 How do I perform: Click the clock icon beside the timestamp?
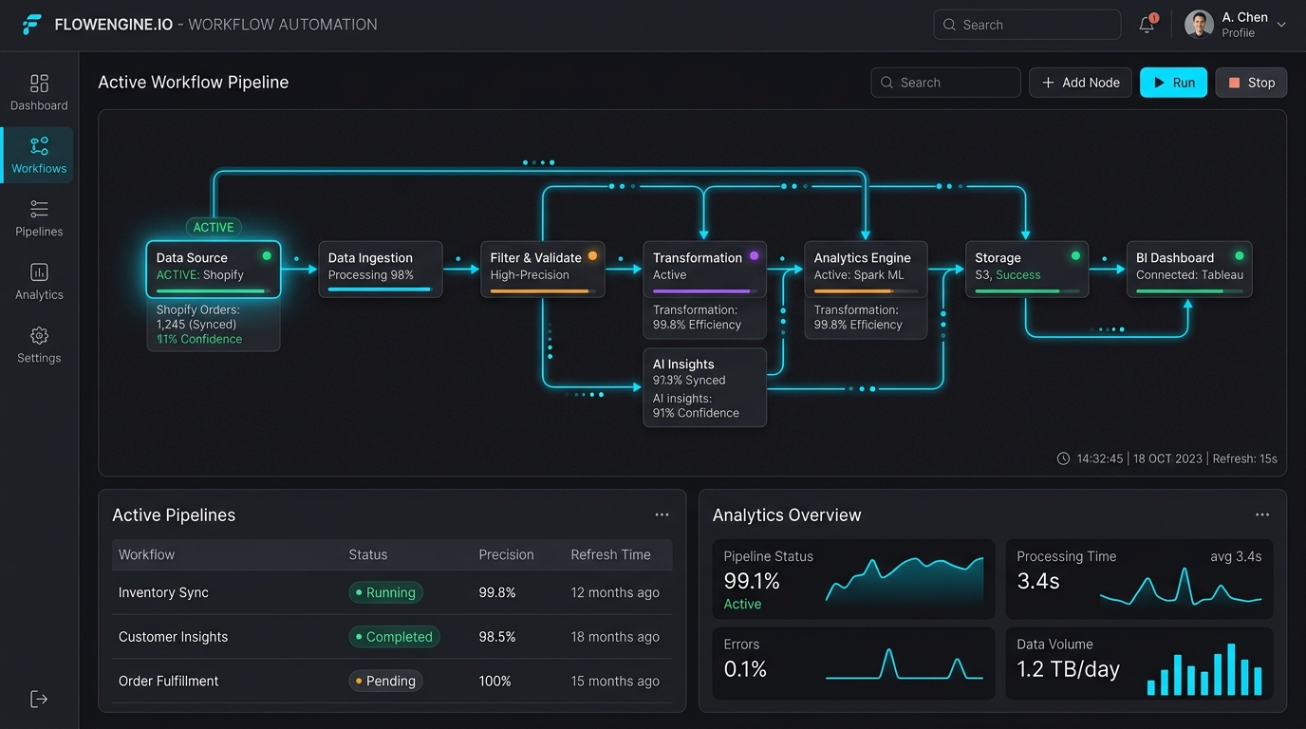pos(1063,458)
